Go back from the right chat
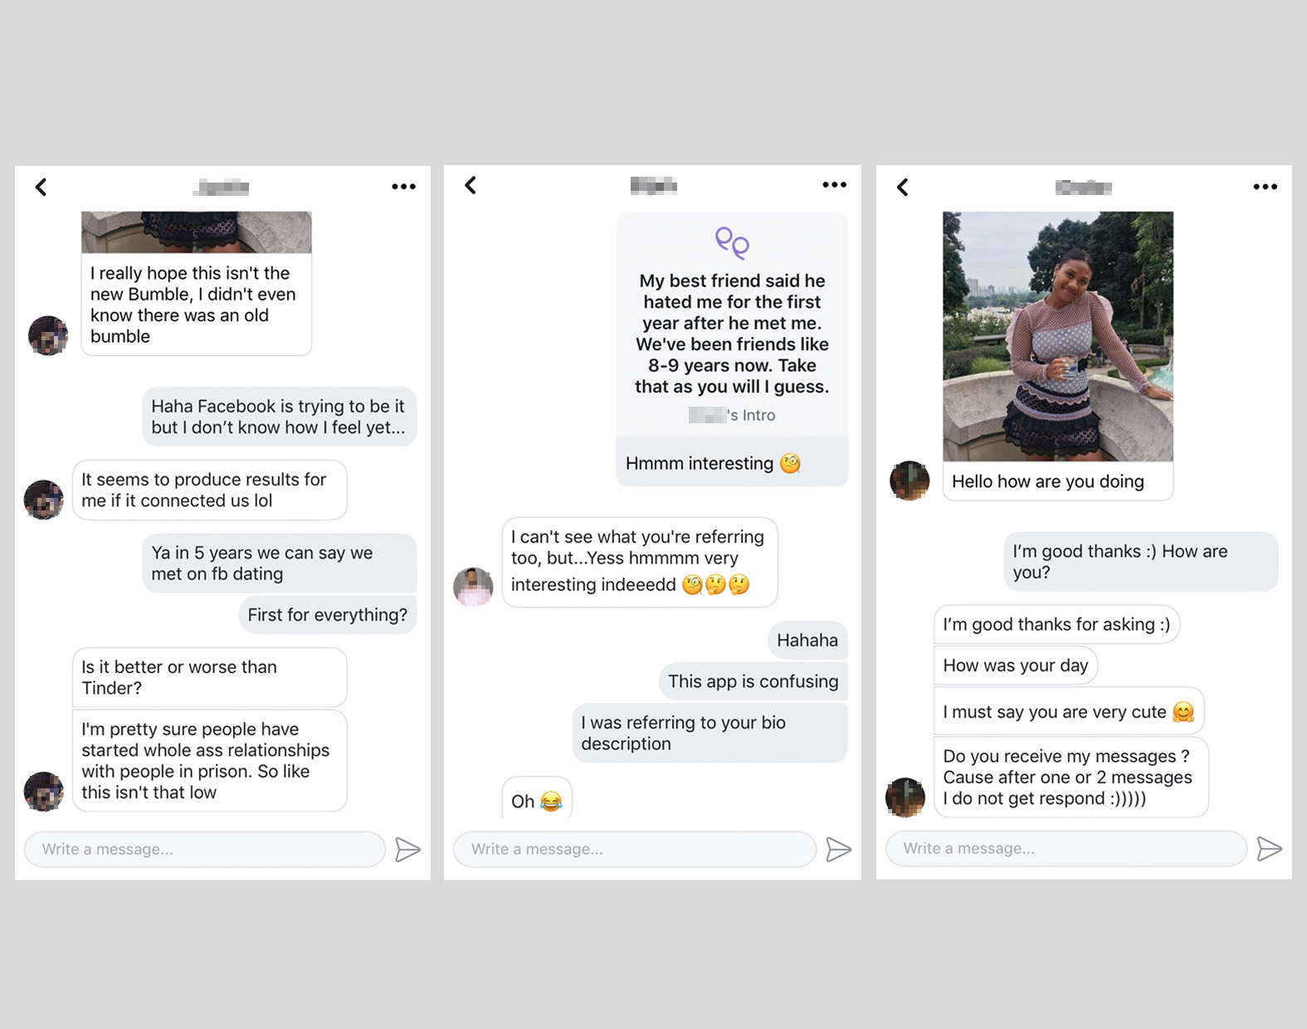 tap(903, 187)
